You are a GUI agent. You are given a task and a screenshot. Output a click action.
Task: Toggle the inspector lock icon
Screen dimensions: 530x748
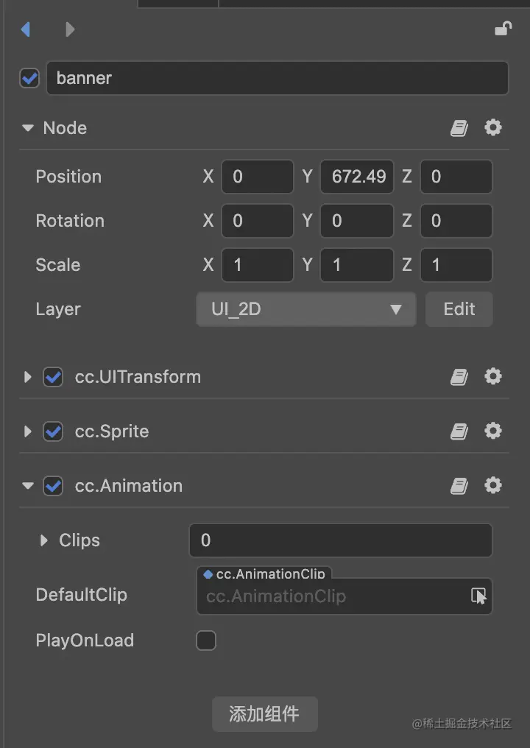pyautogui.click(x=504, y=29)
